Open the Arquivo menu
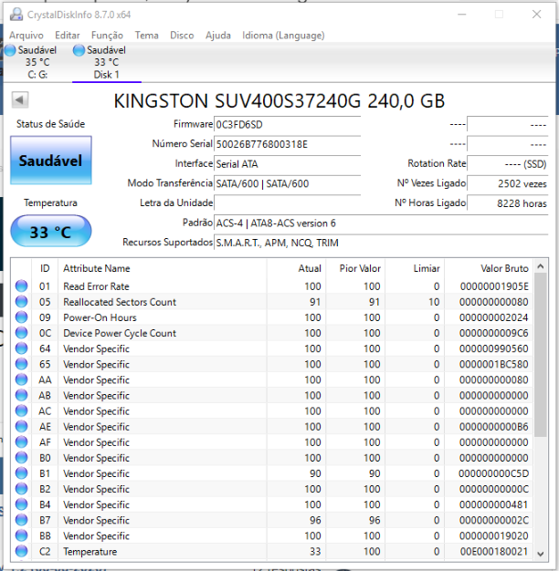 [x=26, y=36]
